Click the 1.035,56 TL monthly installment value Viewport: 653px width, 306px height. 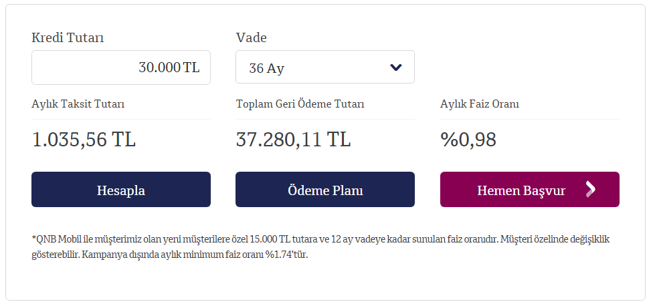tap(84, 139)
